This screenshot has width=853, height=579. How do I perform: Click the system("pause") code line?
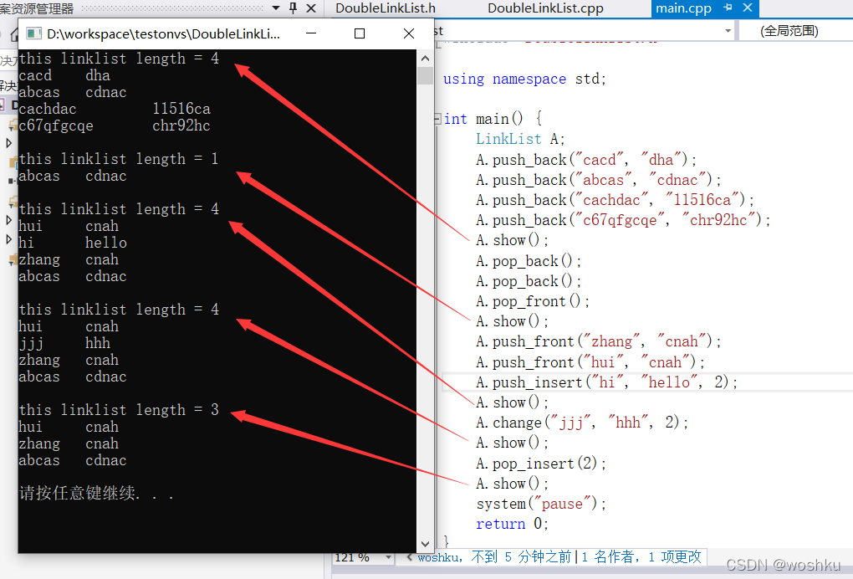point(541,504)
